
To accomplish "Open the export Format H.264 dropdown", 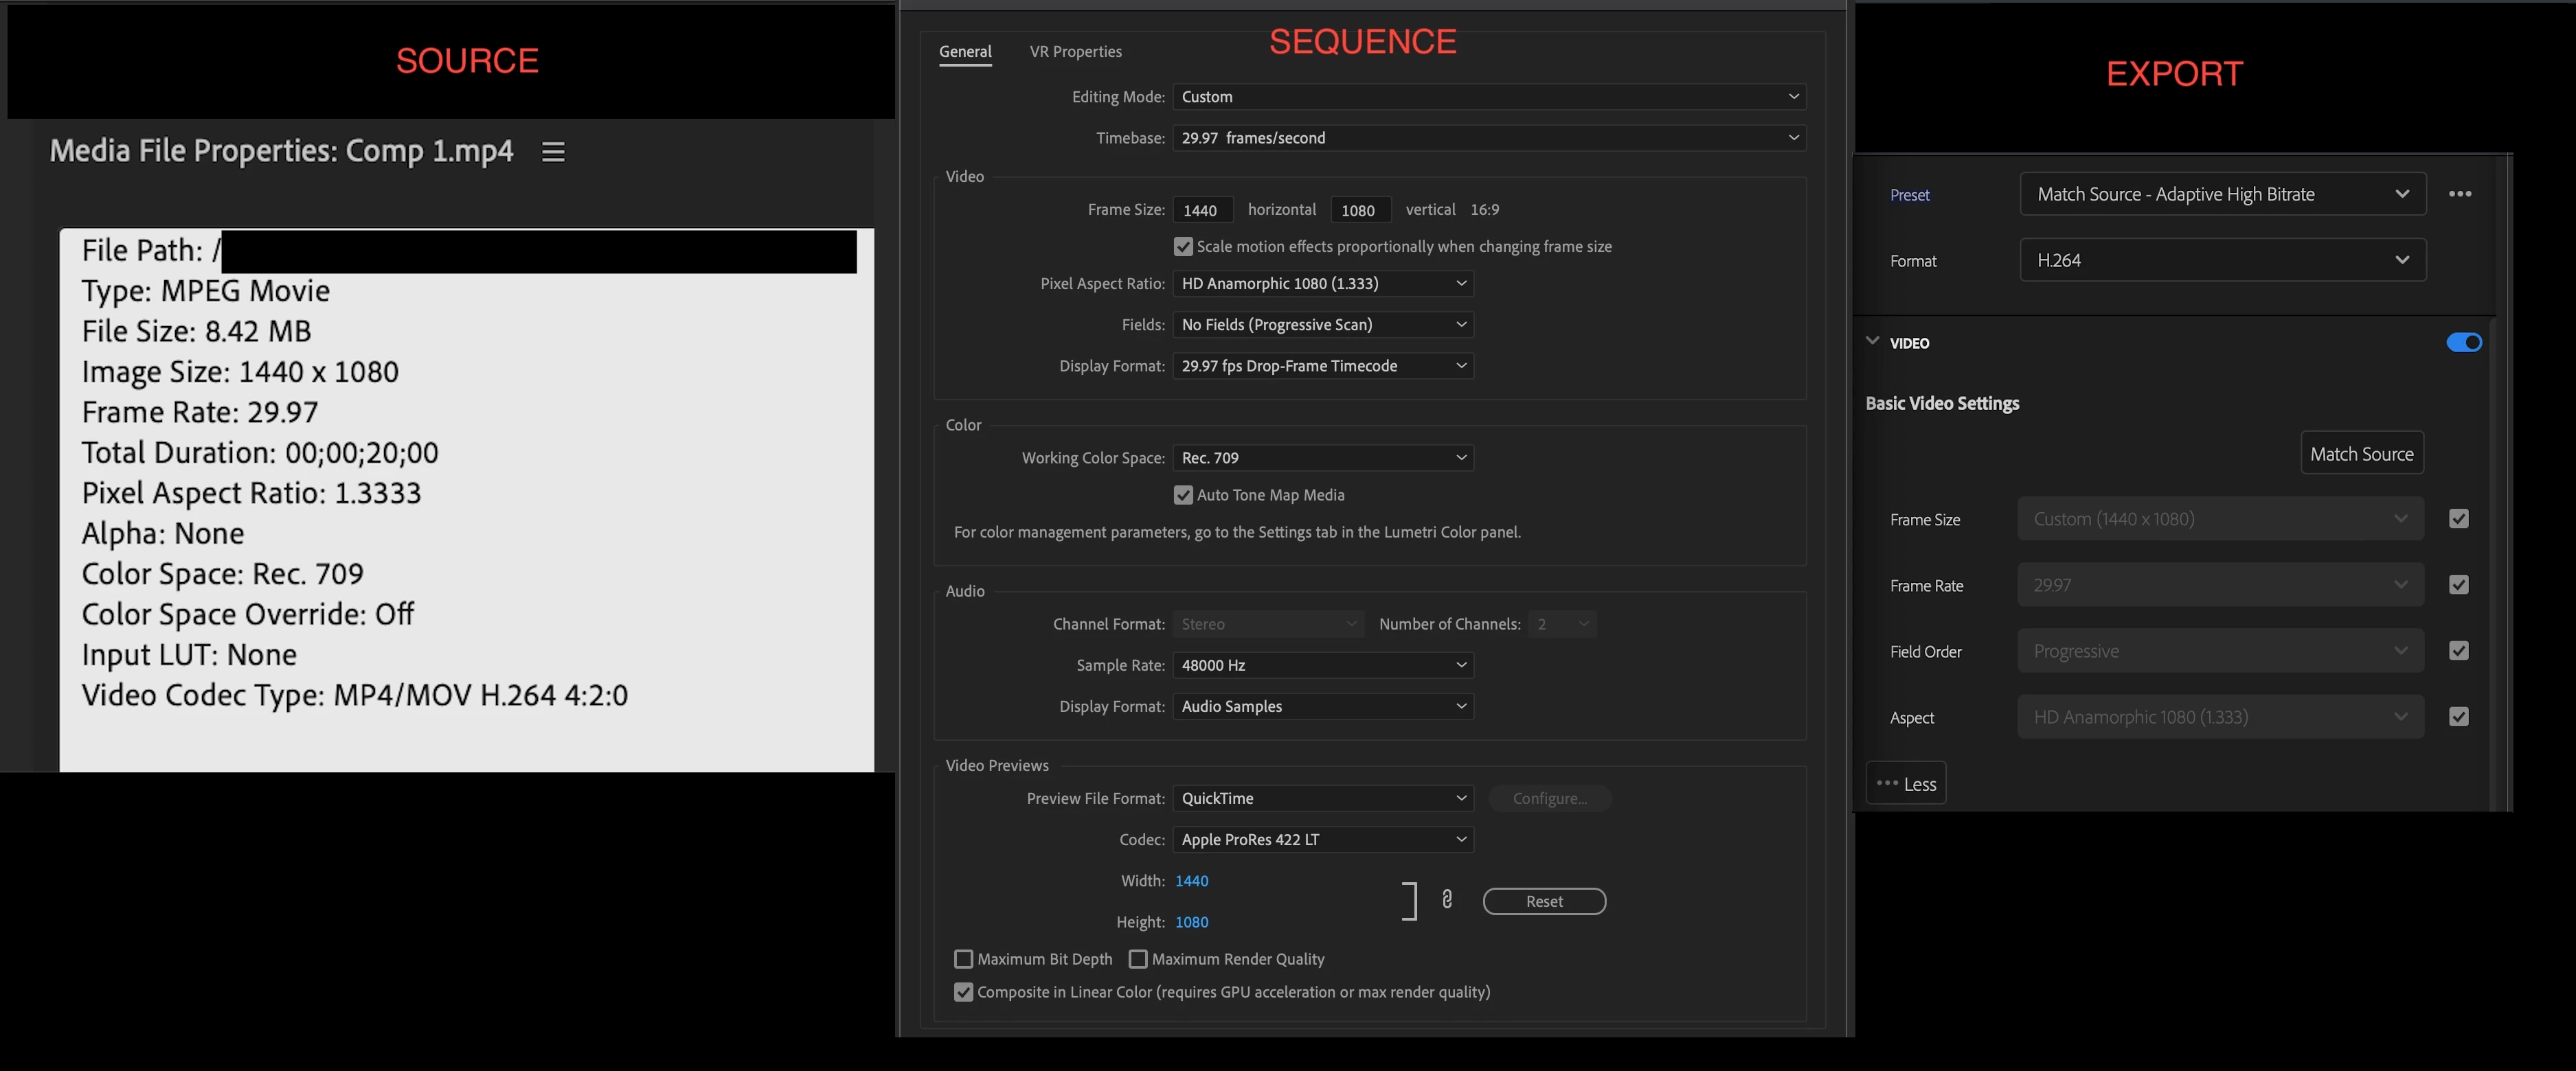I will [x=2221, y=260].
